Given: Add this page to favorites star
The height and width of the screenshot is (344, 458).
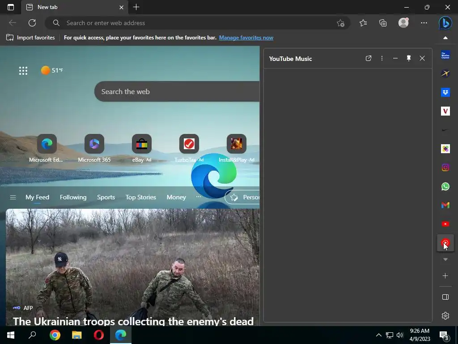Looking at the screenshot, I should coord(340,23).
